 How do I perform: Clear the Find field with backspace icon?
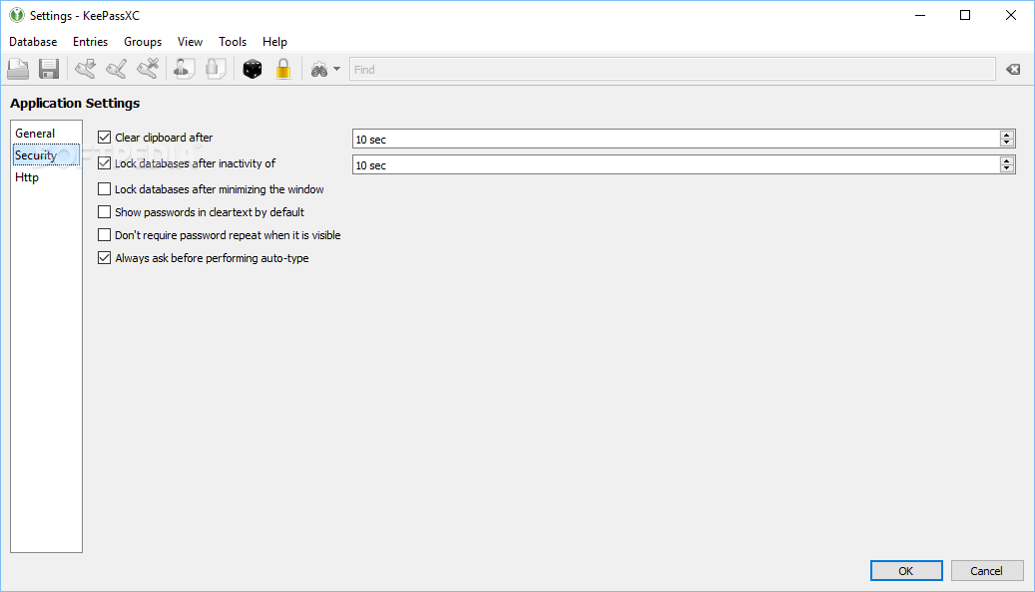coord(1013,69)
